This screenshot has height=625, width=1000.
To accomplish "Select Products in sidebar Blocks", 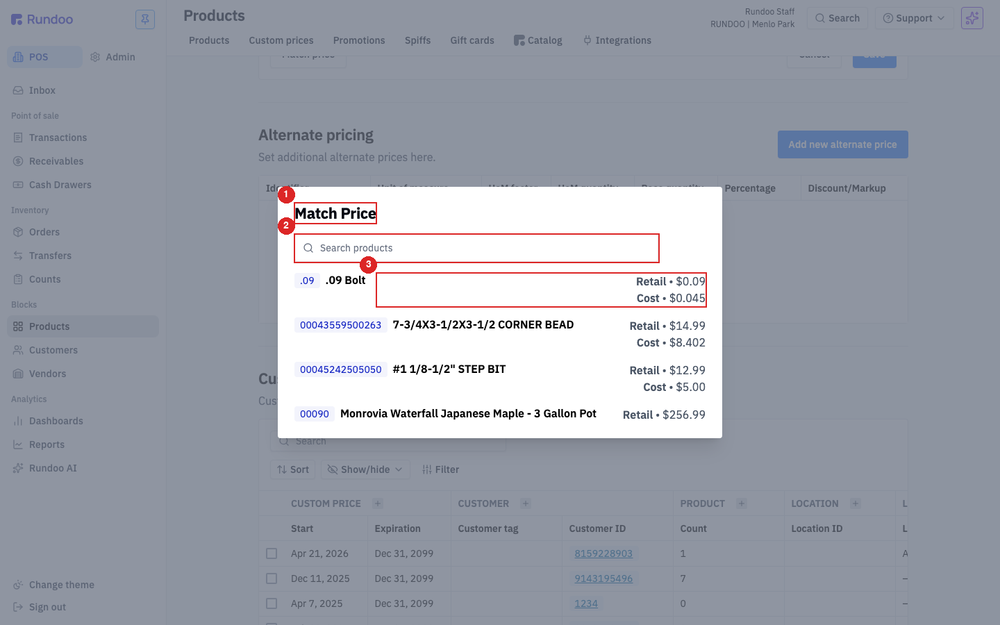I will click(83, 326).
